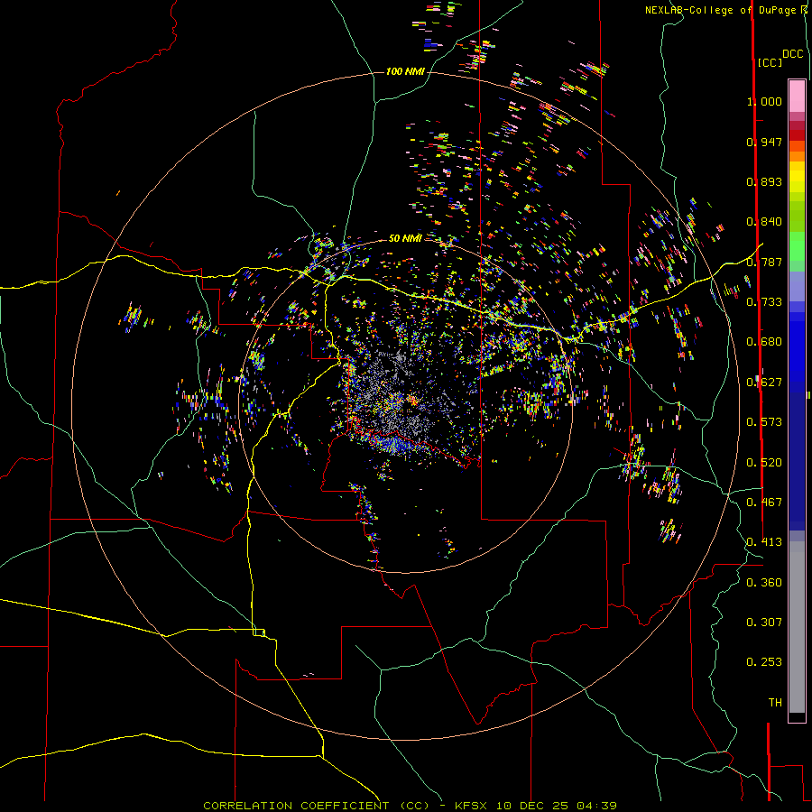Image resolution: width=812 pixels, height=812 pixels.
Task: Click the 100 NMI range ring label
Action: point(405,71)
